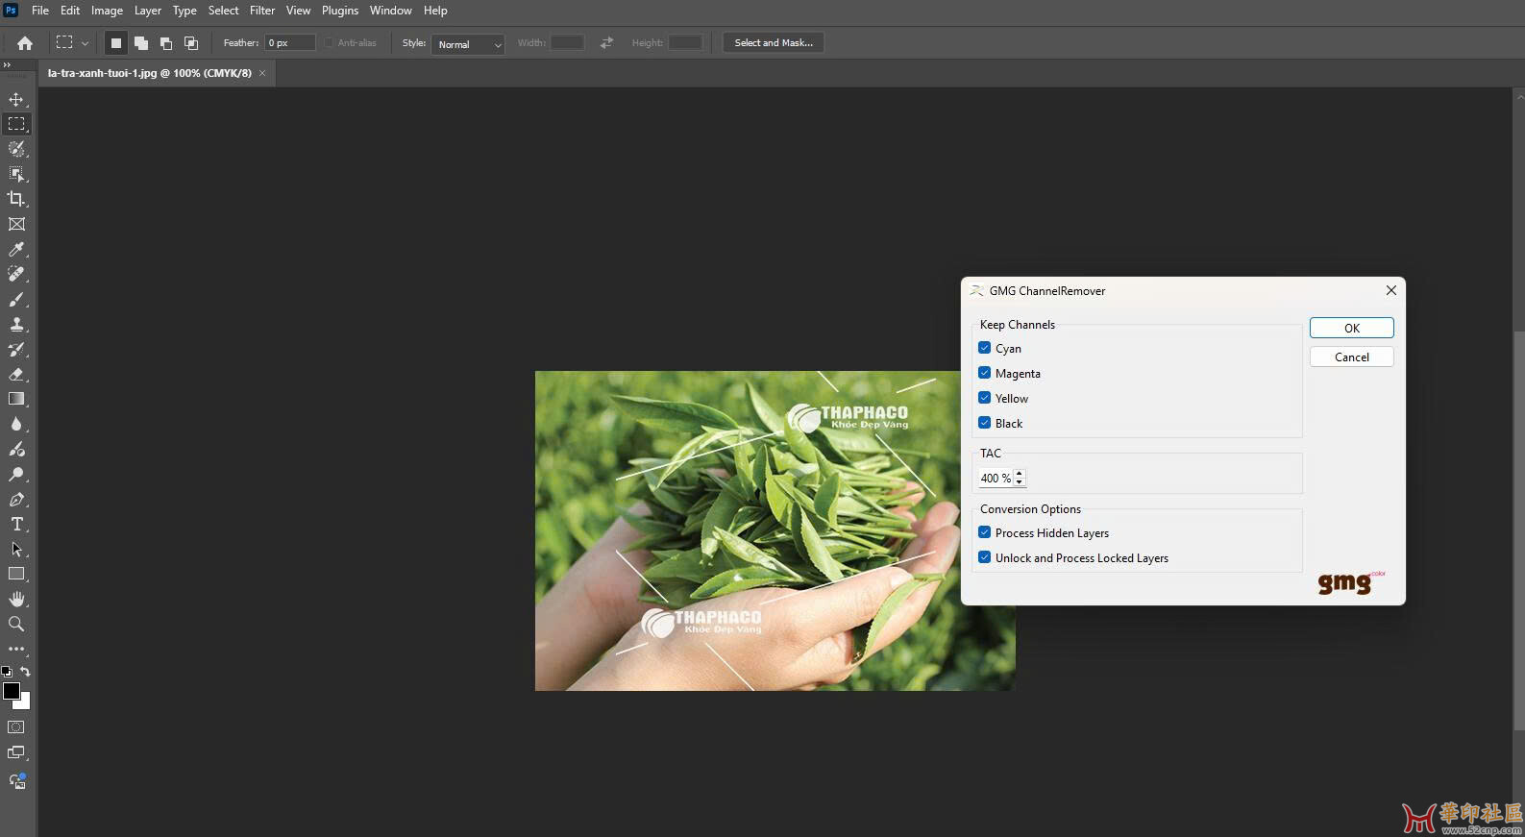Select the Smudge/Dodge tool
The image size is (1525, 837).
point(16,449)
